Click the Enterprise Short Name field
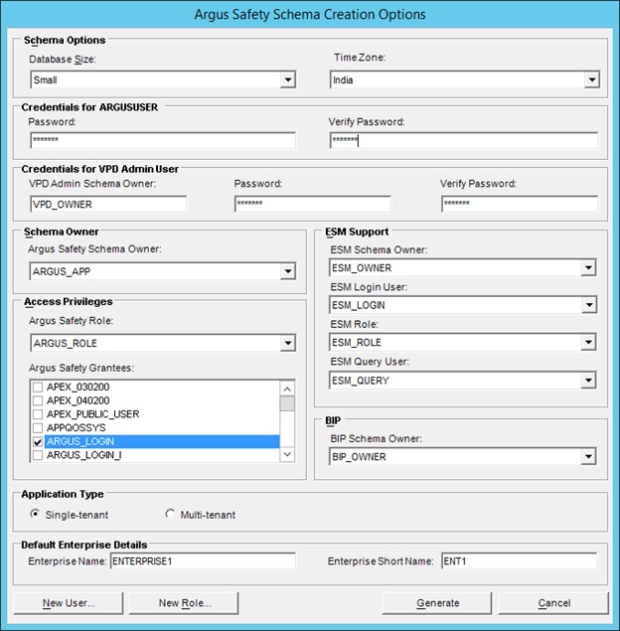 520,561
